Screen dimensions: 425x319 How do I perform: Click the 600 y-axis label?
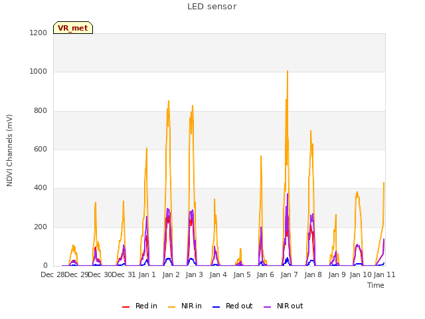41,149
